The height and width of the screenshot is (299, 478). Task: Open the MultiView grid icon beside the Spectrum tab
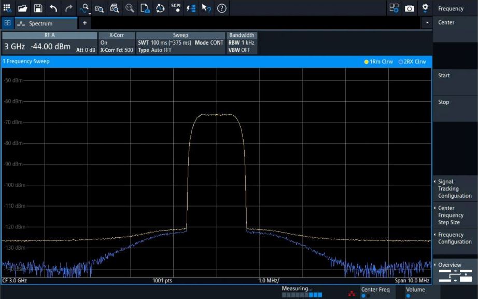tap(7, 23)
